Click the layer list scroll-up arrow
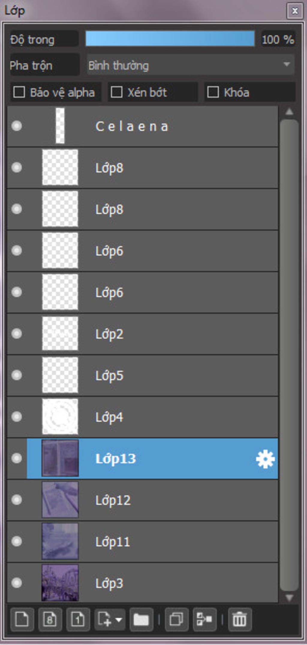Viewport: 307px width, 645px height. coord(289,112)
